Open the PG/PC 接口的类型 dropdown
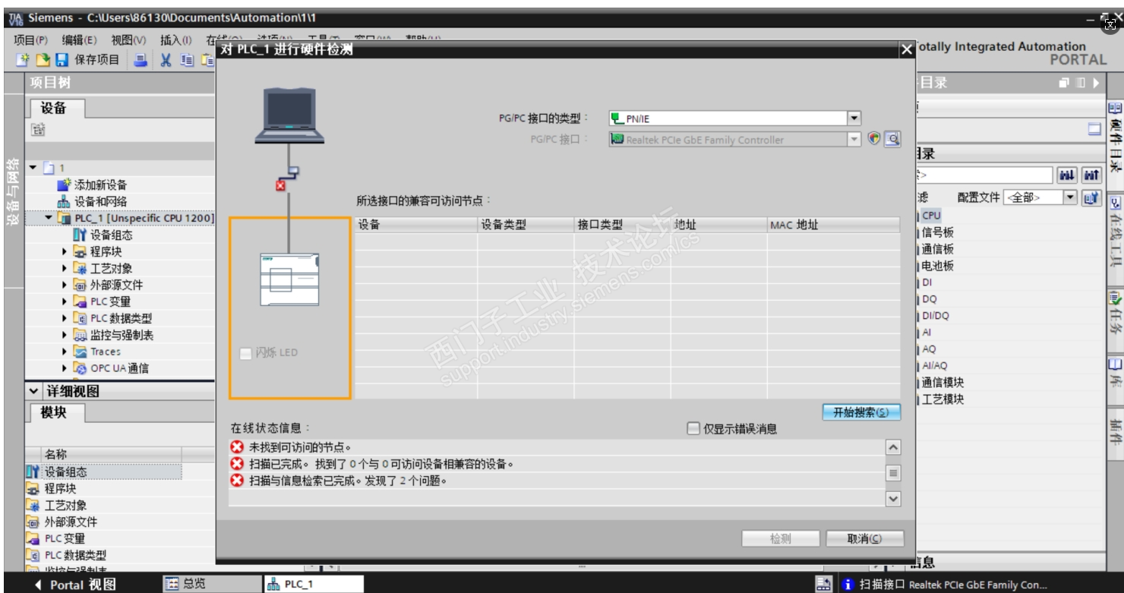Viewport: 1124px width, 593px height. coord(854,118)
